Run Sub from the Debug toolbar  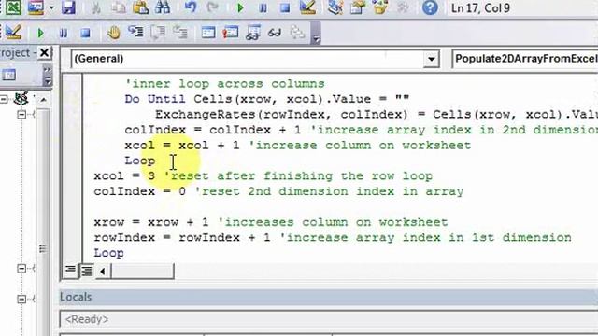click(40, 34)
